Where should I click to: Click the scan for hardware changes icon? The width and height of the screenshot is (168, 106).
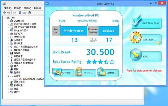[30, 13]
